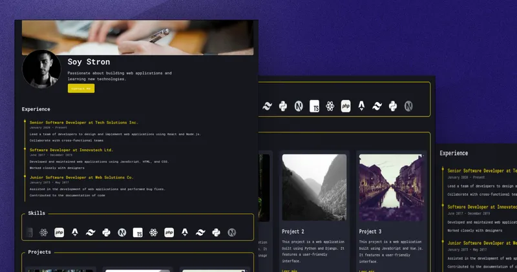The height and width of the screenshot is (272, 517).
Task: Click the Experience heading in the right panel
Action: [454, 153]
